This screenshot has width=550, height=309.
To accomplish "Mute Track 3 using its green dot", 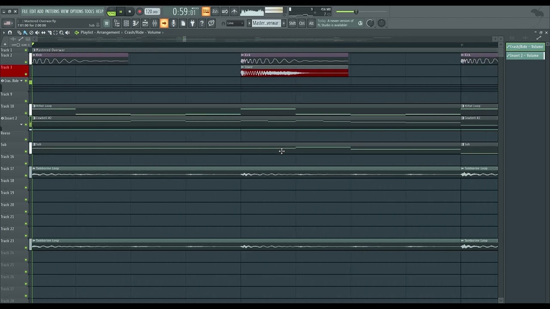I will tap(26, 74).
